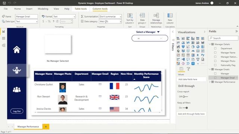This screenshot has width=239, height=134.
Task: Select the Python visual icon
Action: [x=202, y=55]
